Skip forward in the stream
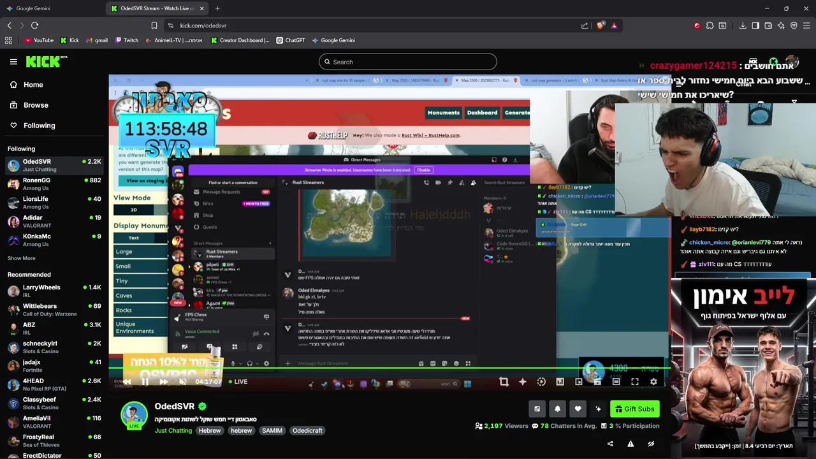This screenshot has height=459, width=816. tap(163, 382)
